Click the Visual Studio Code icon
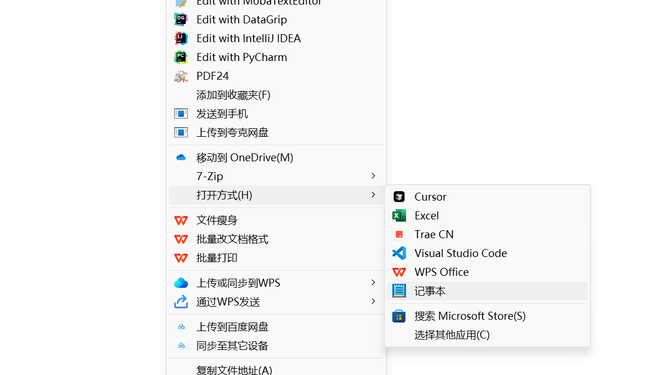This screenshot has width=671, height=375. coord(399,253)
